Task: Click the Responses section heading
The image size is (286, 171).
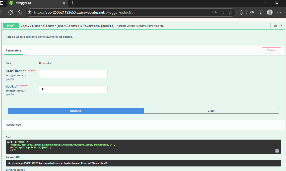Action: point(13,125)
